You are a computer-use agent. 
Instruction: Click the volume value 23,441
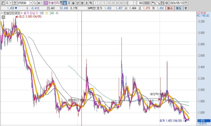51,8
